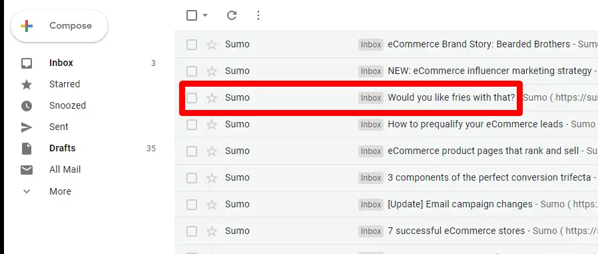Click the Compose button
The image size is (598, 254).
point(59,26)
